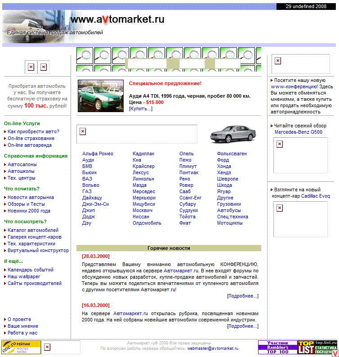This screenshot has width=339, height=357.
Task: Select the Ссанг-Енг brand
Action: coord(191,198)
